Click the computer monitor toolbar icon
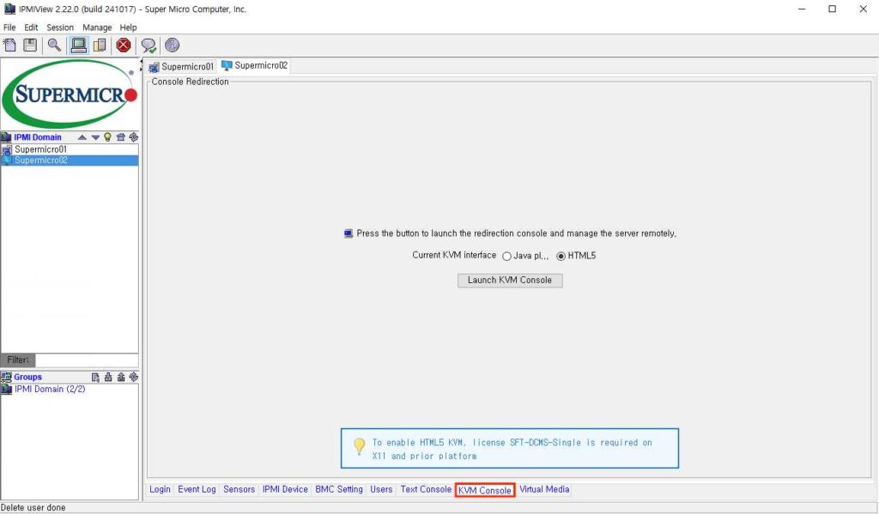Viewport: 879px width, 514px height. click(78, 45)
